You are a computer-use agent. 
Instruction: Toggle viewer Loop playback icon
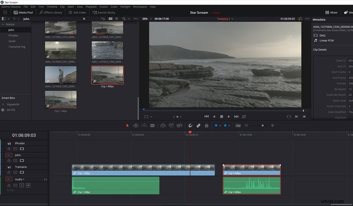coord(244,116)
